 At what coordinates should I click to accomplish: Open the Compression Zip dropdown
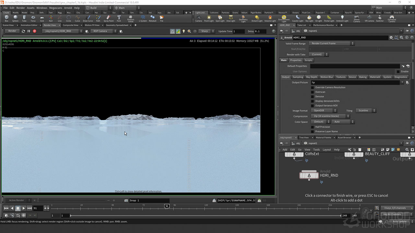(x=330, y=116)
